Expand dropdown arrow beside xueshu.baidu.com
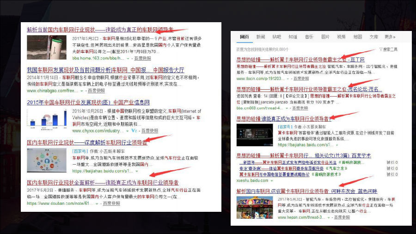Image resolution: width=416 pixels, height=234 pixels. coord(274,180)
